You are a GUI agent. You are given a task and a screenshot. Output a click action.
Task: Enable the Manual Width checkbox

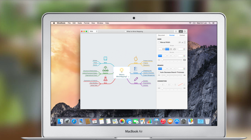tap(159, 42)
